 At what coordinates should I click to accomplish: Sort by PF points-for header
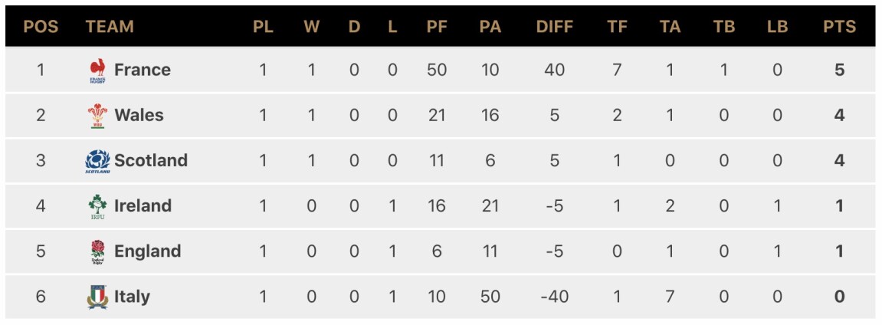coord(437,26)
